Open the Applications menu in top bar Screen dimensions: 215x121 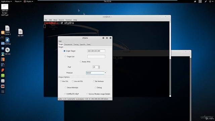click(x=6, y=1)
